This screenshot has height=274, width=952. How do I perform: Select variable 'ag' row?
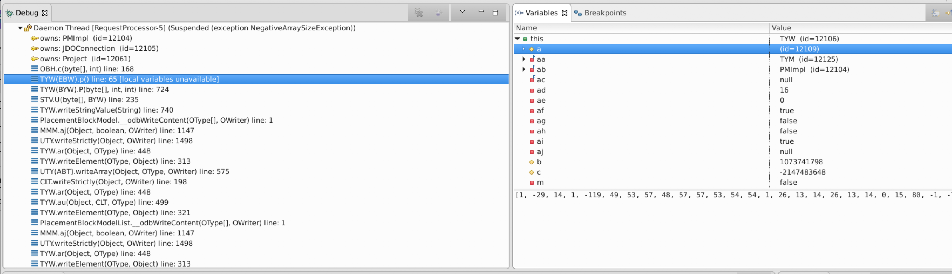[732, 121]
